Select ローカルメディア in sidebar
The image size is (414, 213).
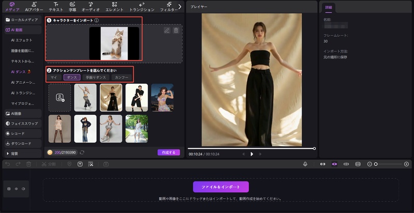click(23, 20)
